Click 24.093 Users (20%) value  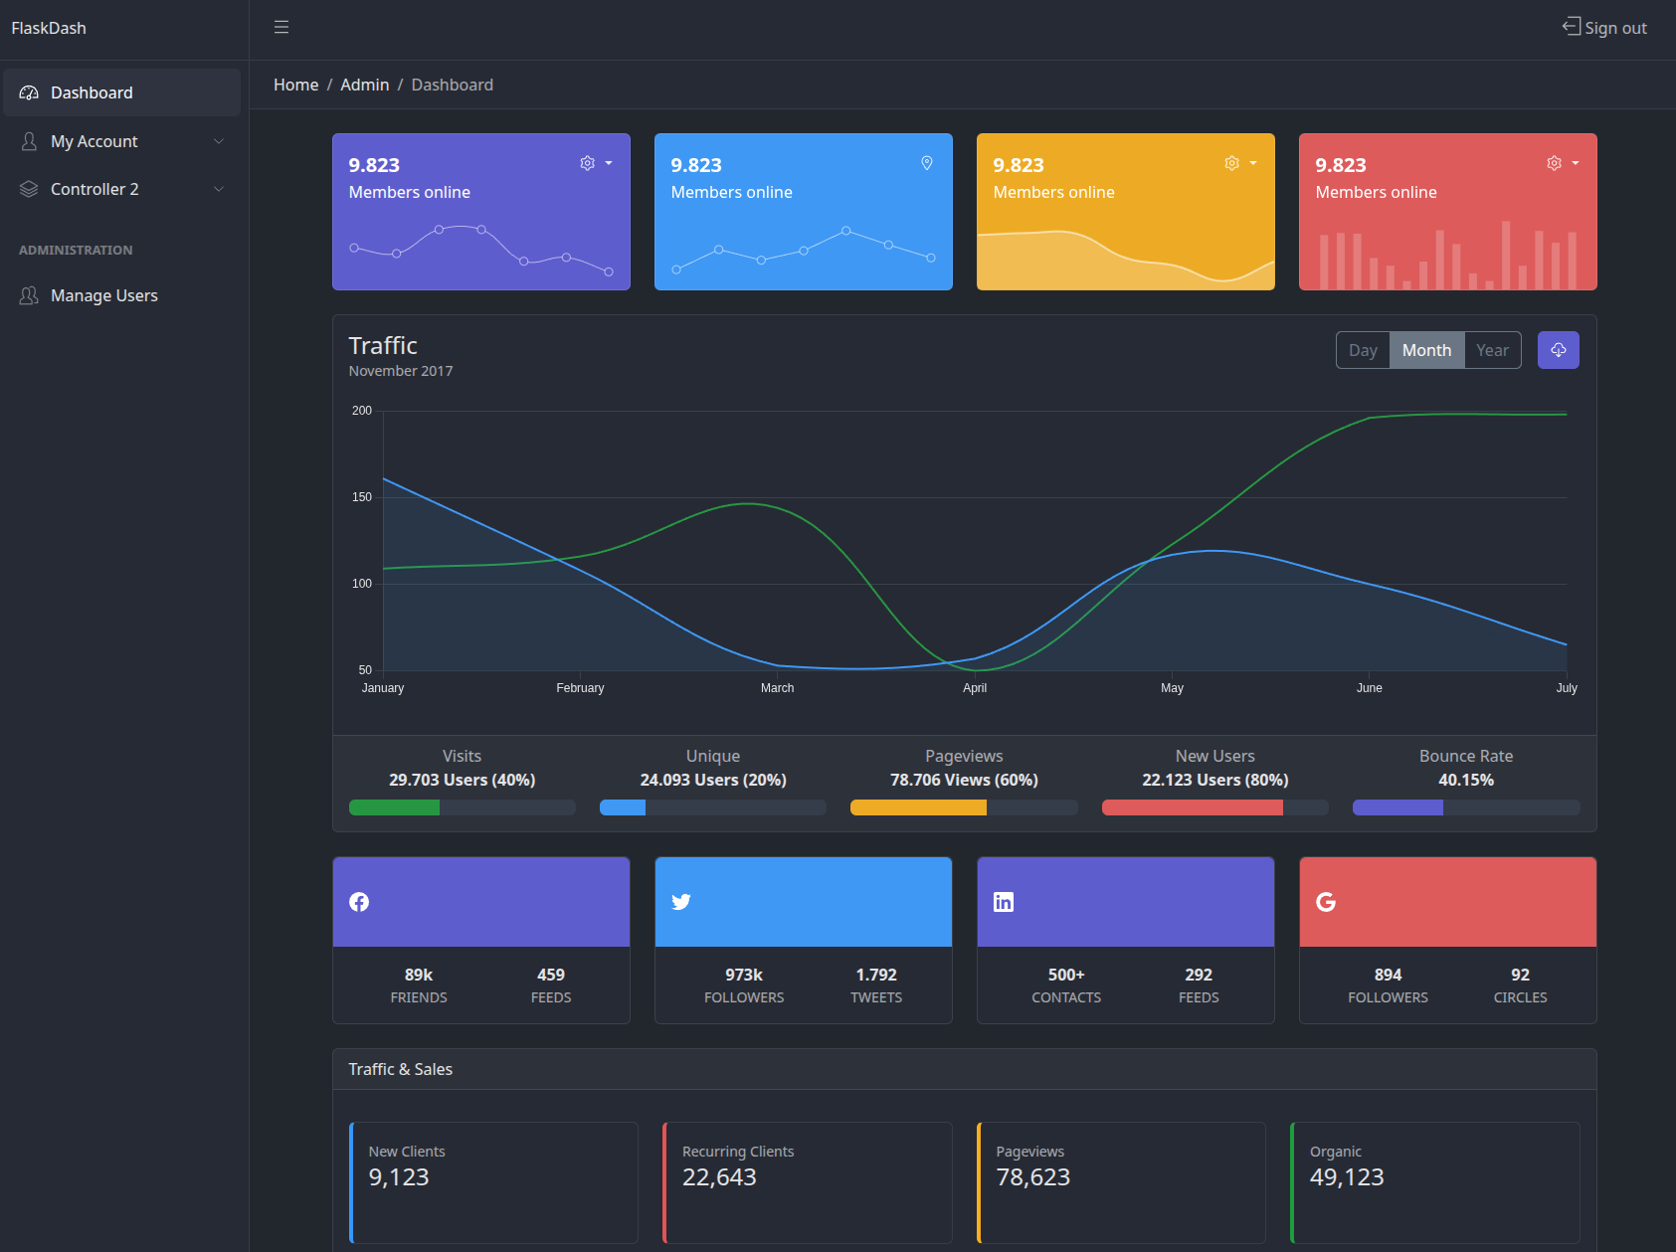[x=713, y=780]
